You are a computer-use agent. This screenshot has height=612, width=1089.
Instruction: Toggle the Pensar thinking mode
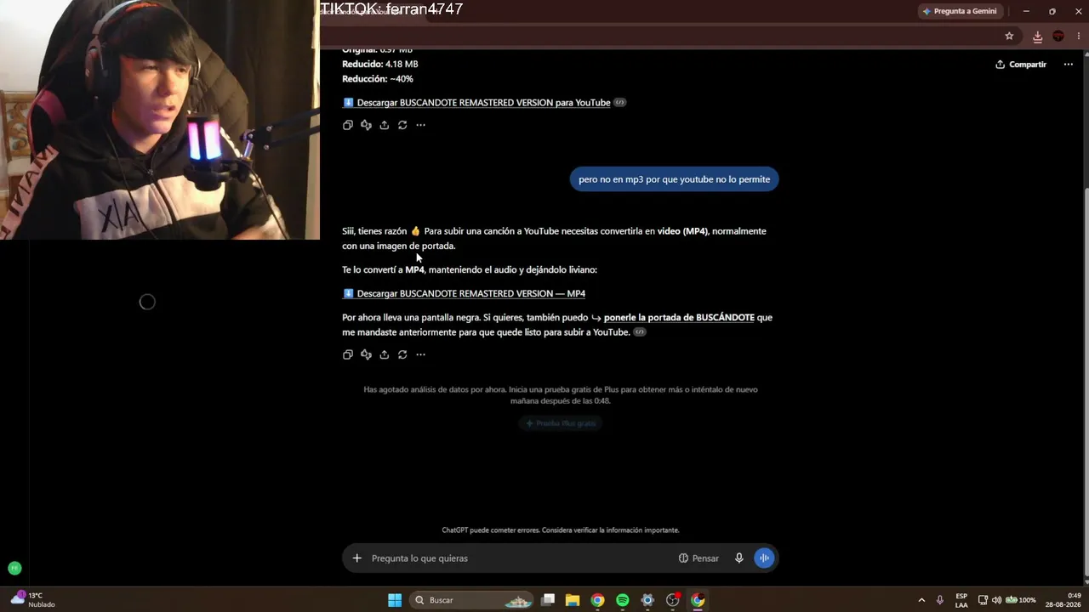698,558
